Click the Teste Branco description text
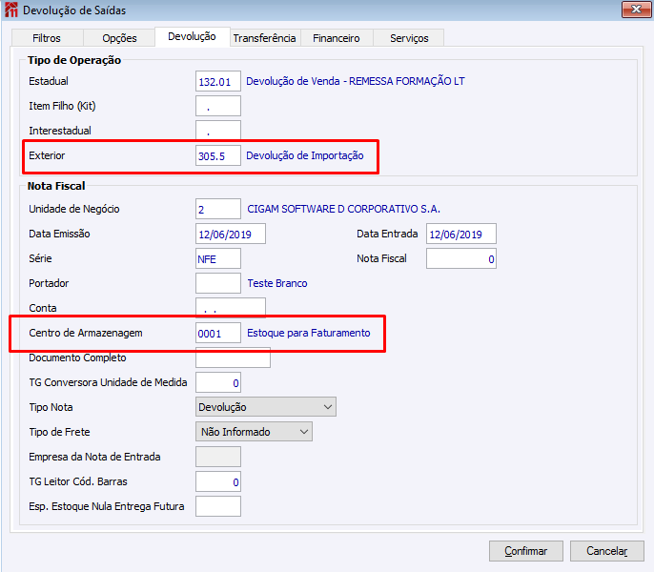 (x=277, y=283)
